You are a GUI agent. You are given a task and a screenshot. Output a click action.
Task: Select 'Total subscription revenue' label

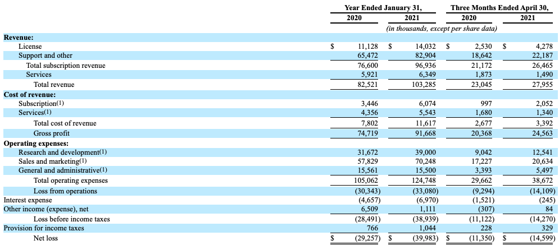click(x=66, y=66)
